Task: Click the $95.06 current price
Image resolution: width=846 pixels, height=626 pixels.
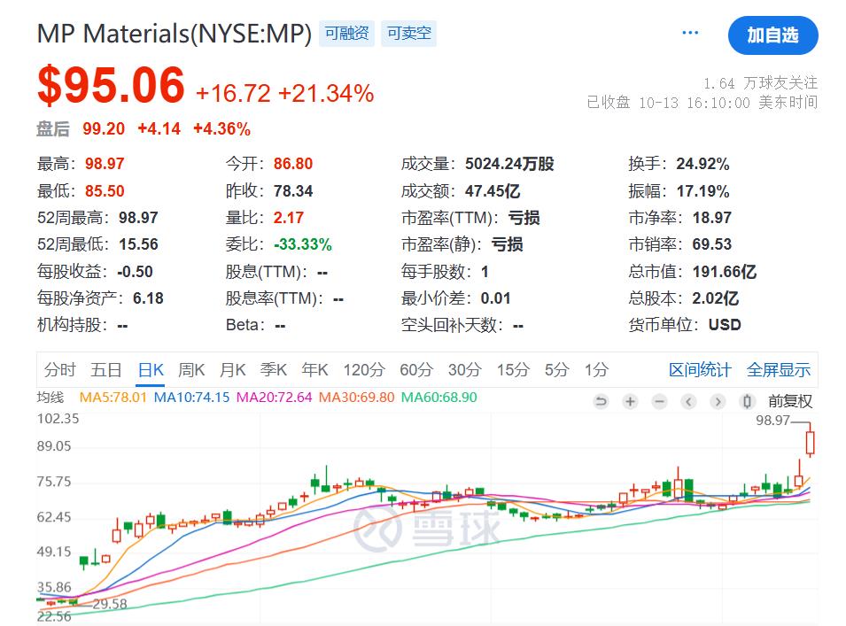Action: [111, 85]
